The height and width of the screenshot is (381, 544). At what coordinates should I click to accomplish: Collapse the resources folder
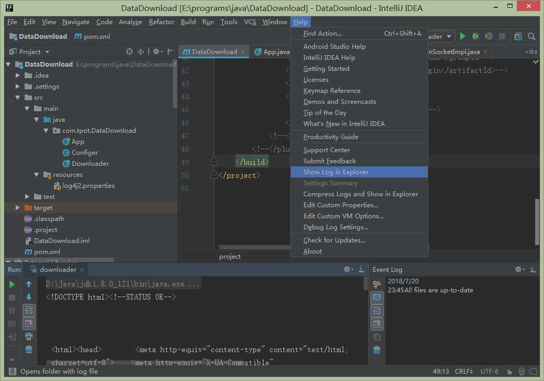[37, 175]
